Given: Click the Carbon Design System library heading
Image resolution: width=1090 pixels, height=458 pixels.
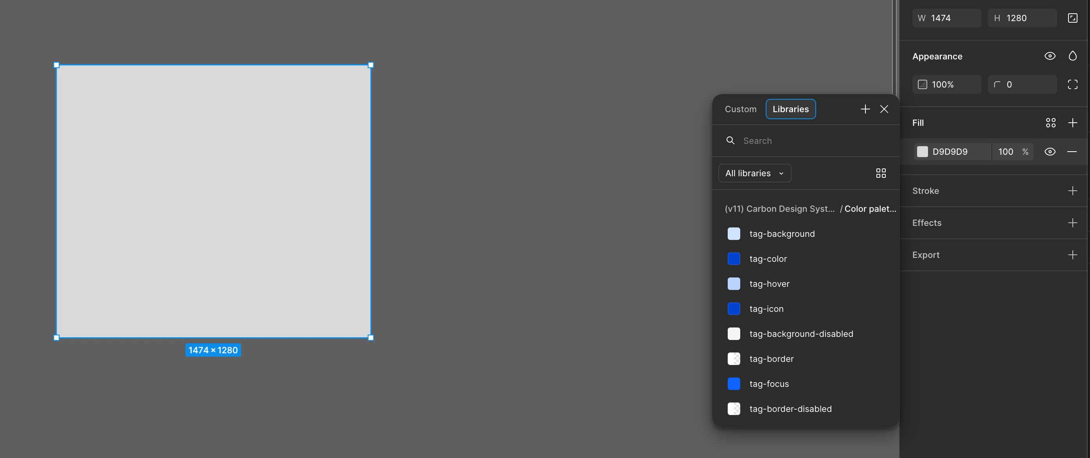Looking at the screenshot, I should pyautogui.click(x=779, y=209).
